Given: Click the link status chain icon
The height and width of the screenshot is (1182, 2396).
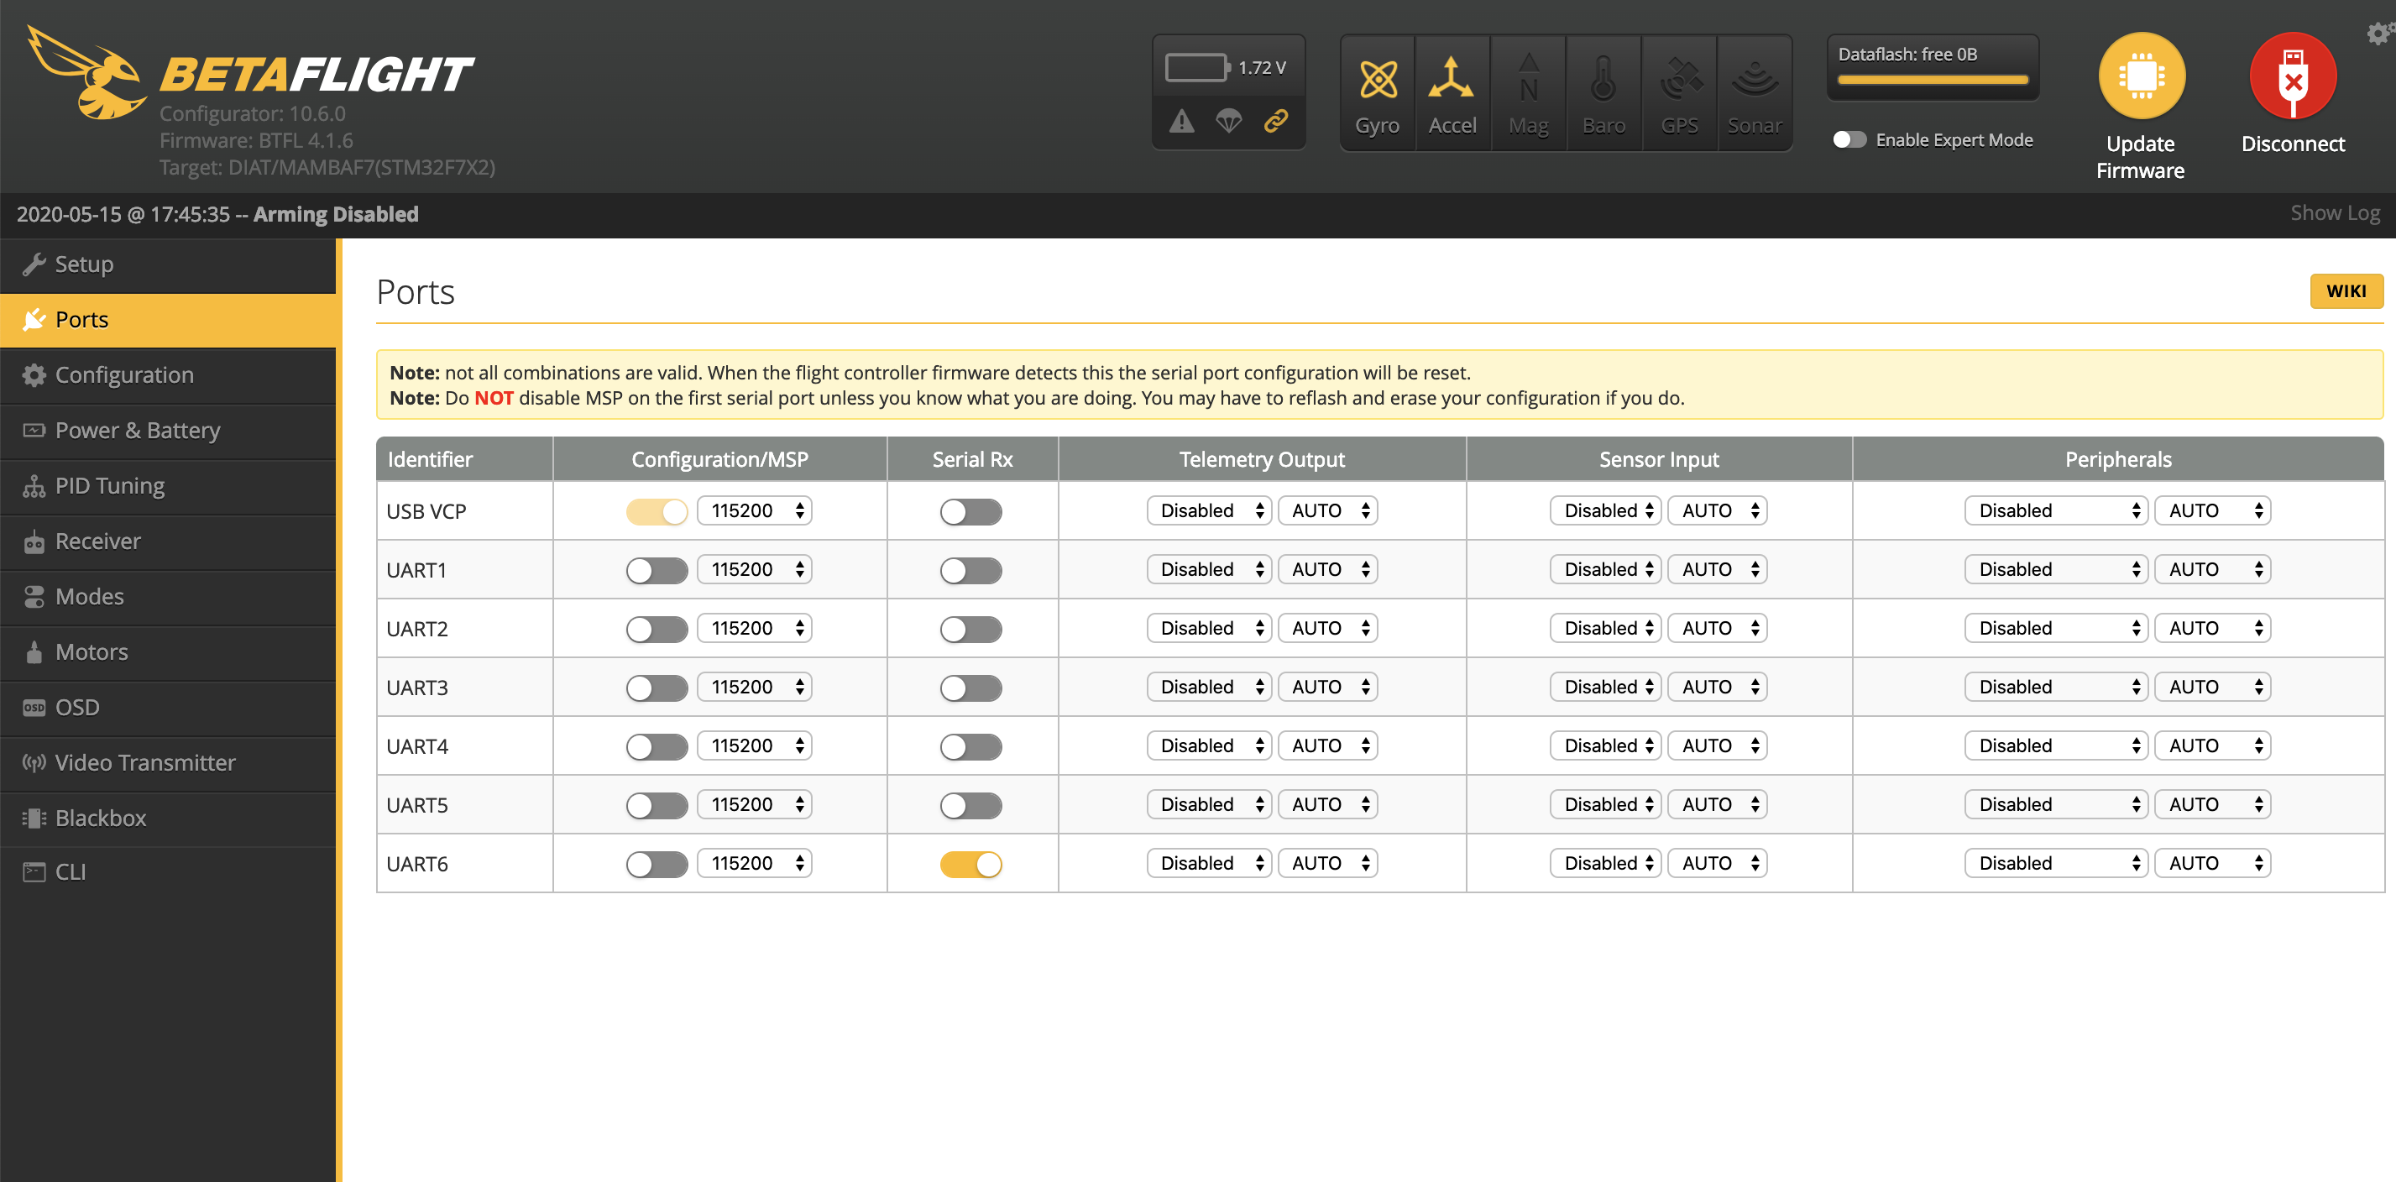Looking at the screenshot, I should [x=1276, y=121].
